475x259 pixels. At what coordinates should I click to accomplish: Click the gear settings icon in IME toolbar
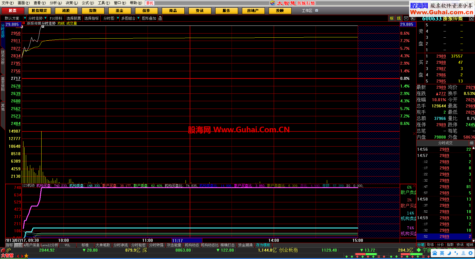point(471,253)
